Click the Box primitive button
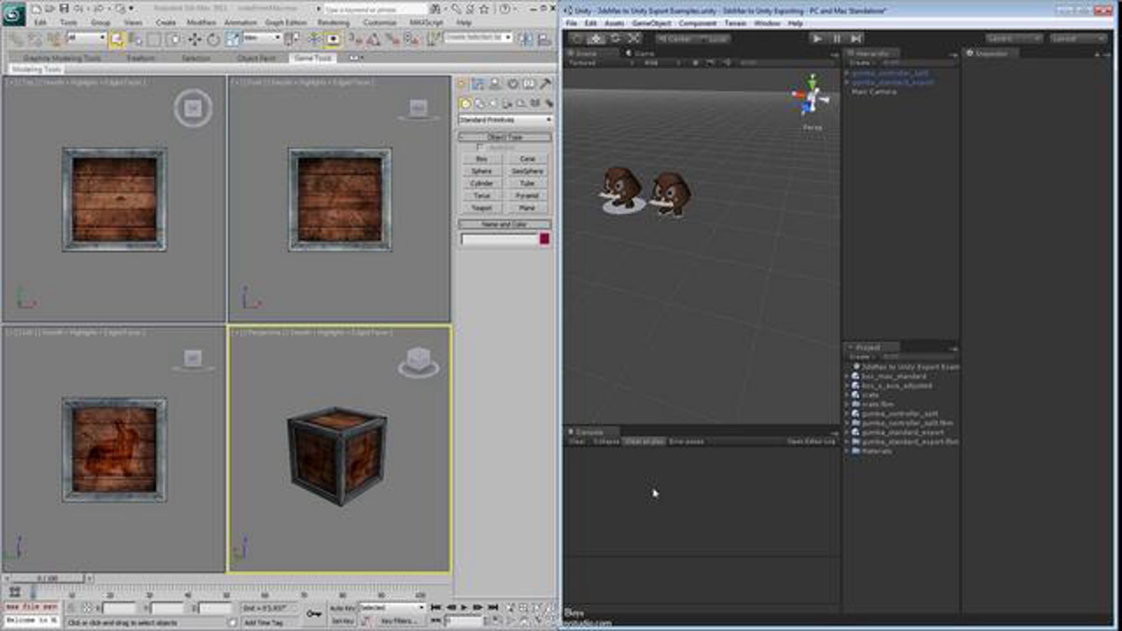This screenshot has width=1122, height=631. point(482,159)
